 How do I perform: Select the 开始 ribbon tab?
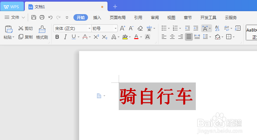(x=81, y=17)
